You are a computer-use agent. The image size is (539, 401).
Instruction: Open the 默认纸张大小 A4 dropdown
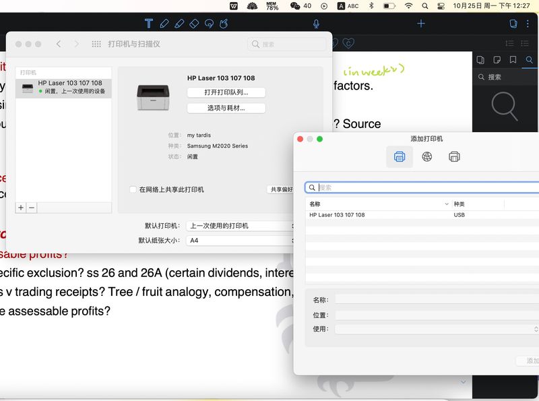(x=241, y=241)
